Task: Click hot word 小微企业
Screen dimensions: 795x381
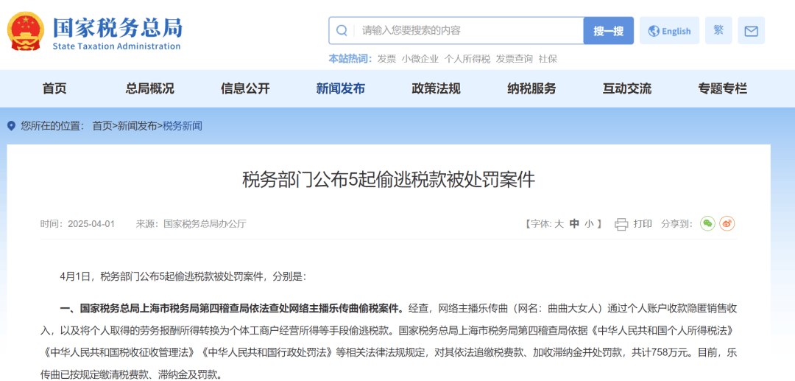Action: point(420,59)
